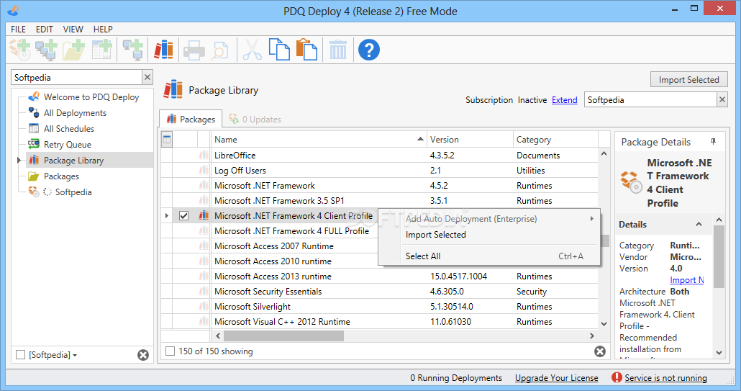Open Package Library from toolbar books icon

pos(163,49)
